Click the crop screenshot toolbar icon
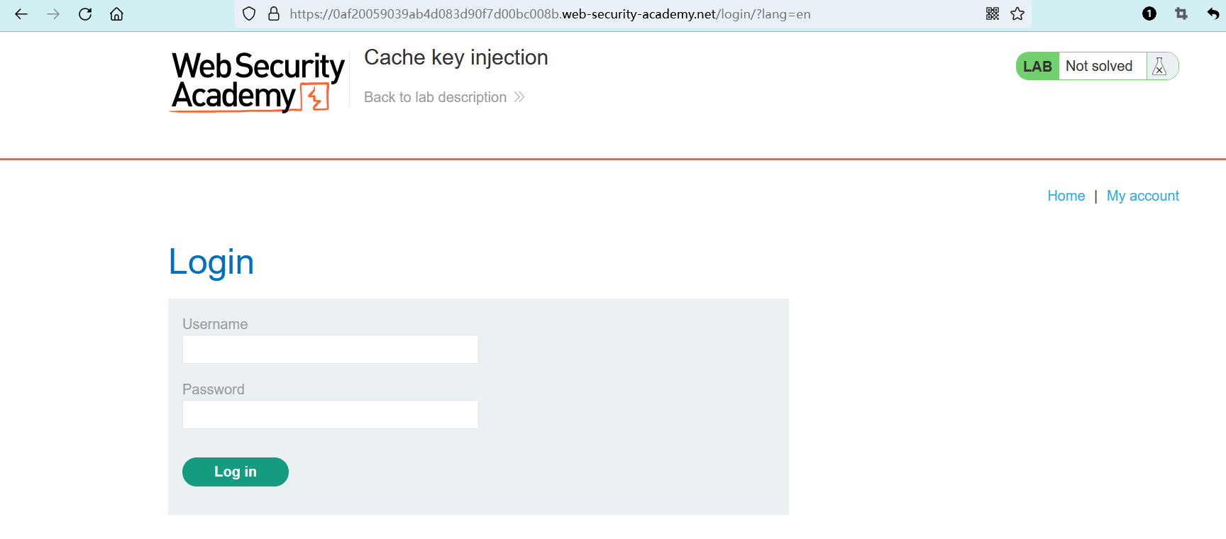This screenshot has height=539, width=1226. [1181, 13]
